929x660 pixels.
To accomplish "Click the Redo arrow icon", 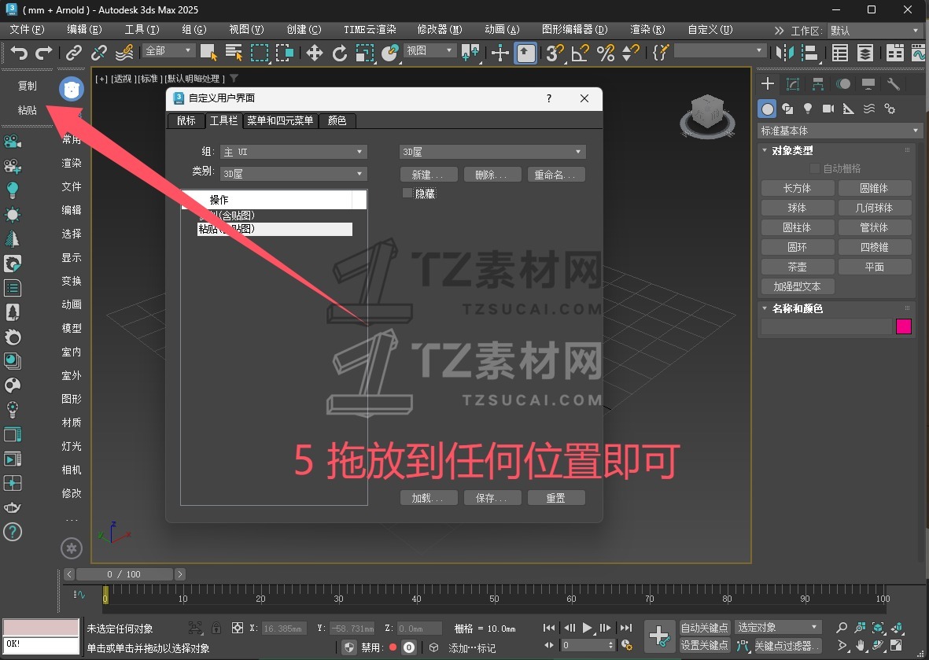I will coord(44,53).
